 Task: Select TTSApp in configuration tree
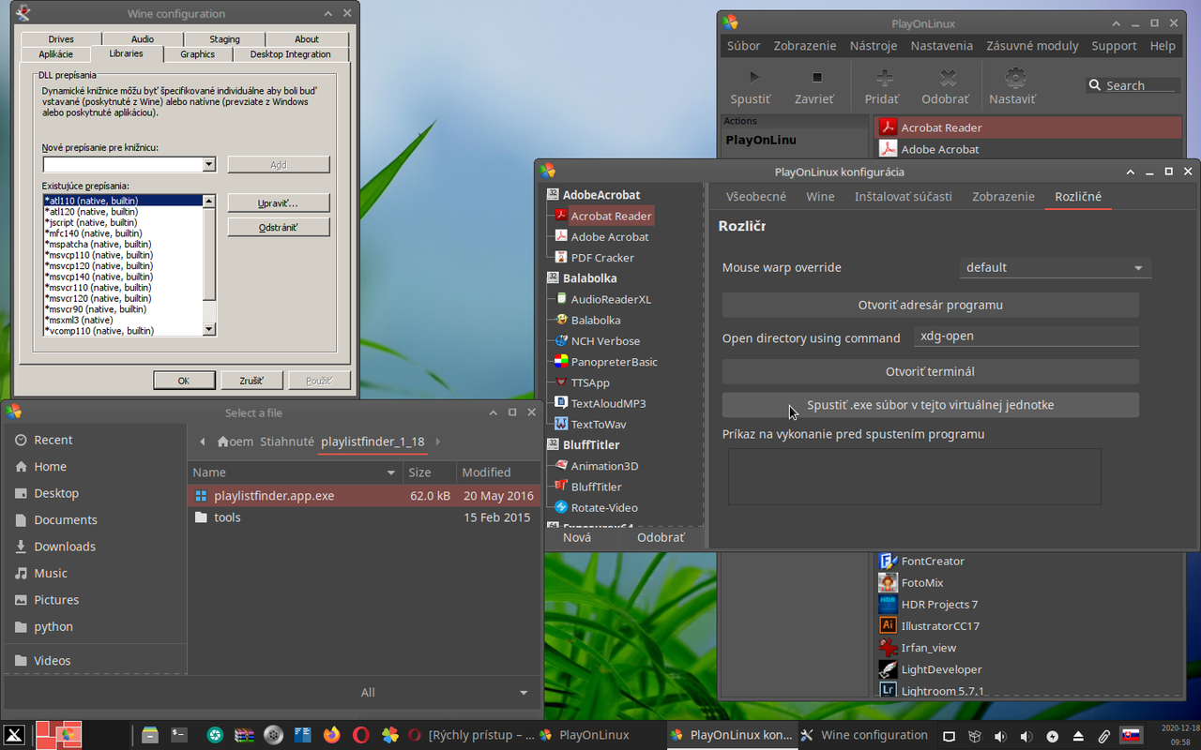point(590,382)
